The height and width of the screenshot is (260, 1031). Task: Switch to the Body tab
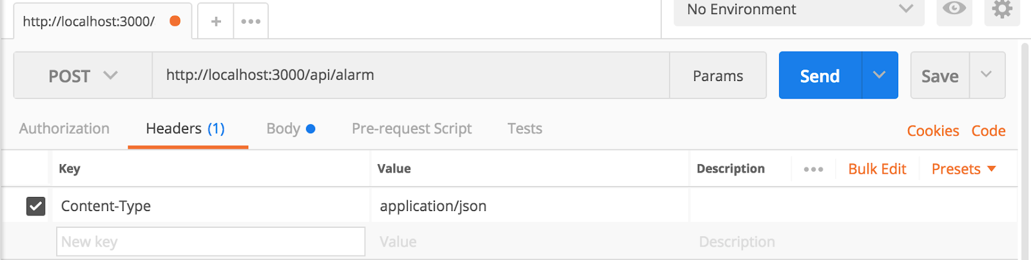click(291, 129)
